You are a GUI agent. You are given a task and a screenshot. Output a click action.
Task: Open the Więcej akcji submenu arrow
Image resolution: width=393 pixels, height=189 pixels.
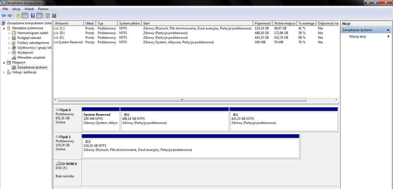(x=388, y=36)
